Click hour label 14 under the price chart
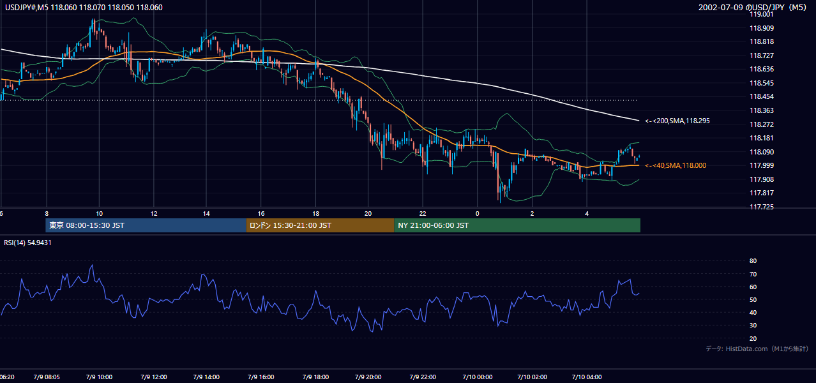The width and height of the screenshot is (816, 383). [207, 213]
